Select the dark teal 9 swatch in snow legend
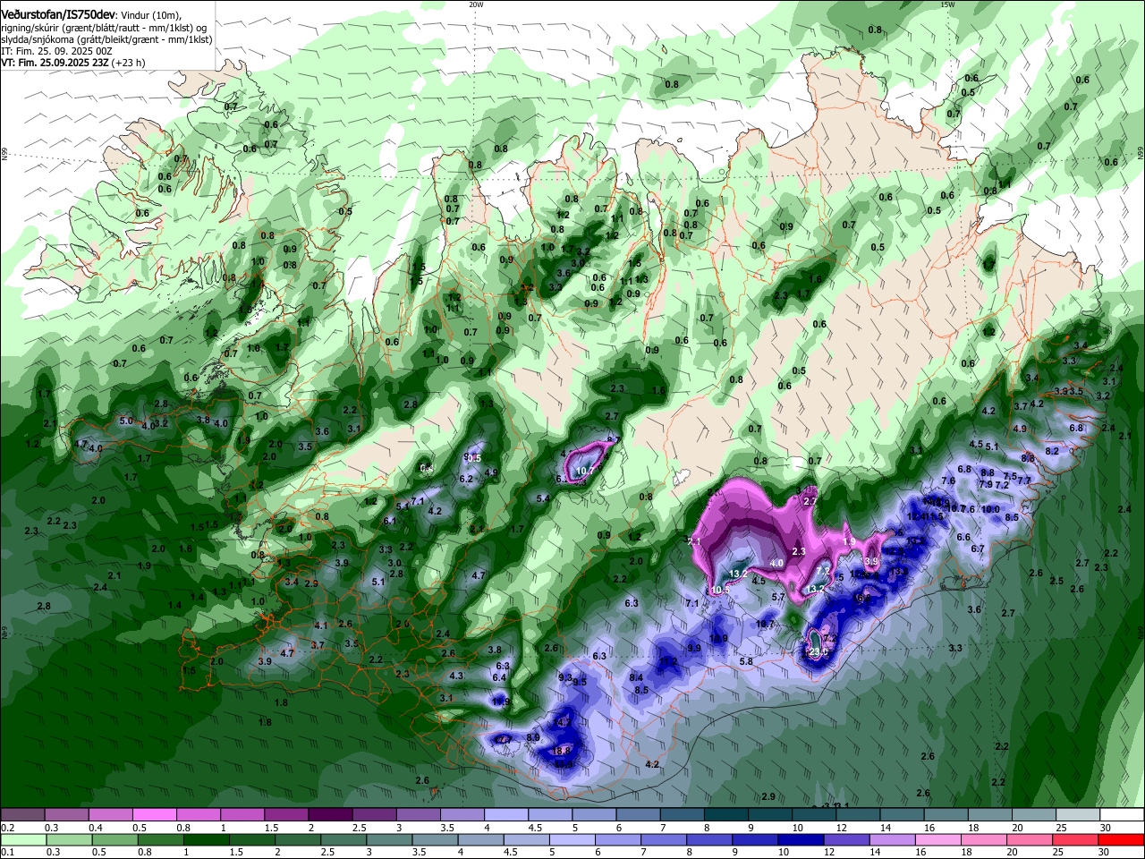The width and height of the screenshot is (1145, 859). [770, 814]
